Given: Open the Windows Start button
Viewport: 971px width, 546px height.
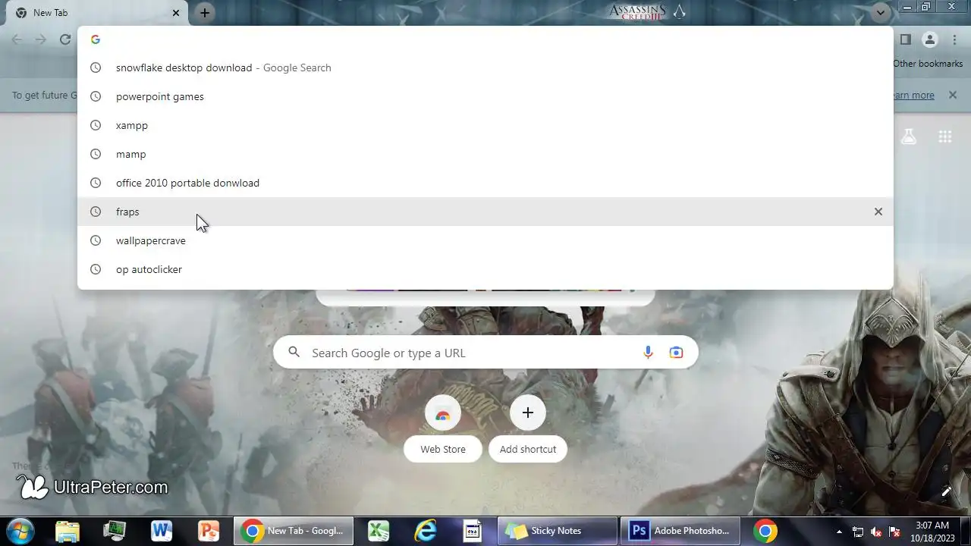Looking at the screenshot, I should [x=20, y=531].
